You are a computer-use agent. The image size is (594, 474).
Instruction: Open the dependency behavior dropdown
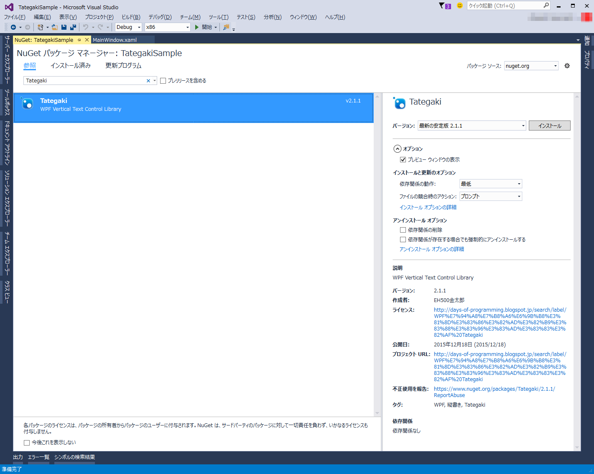click(x=491, y=184)
